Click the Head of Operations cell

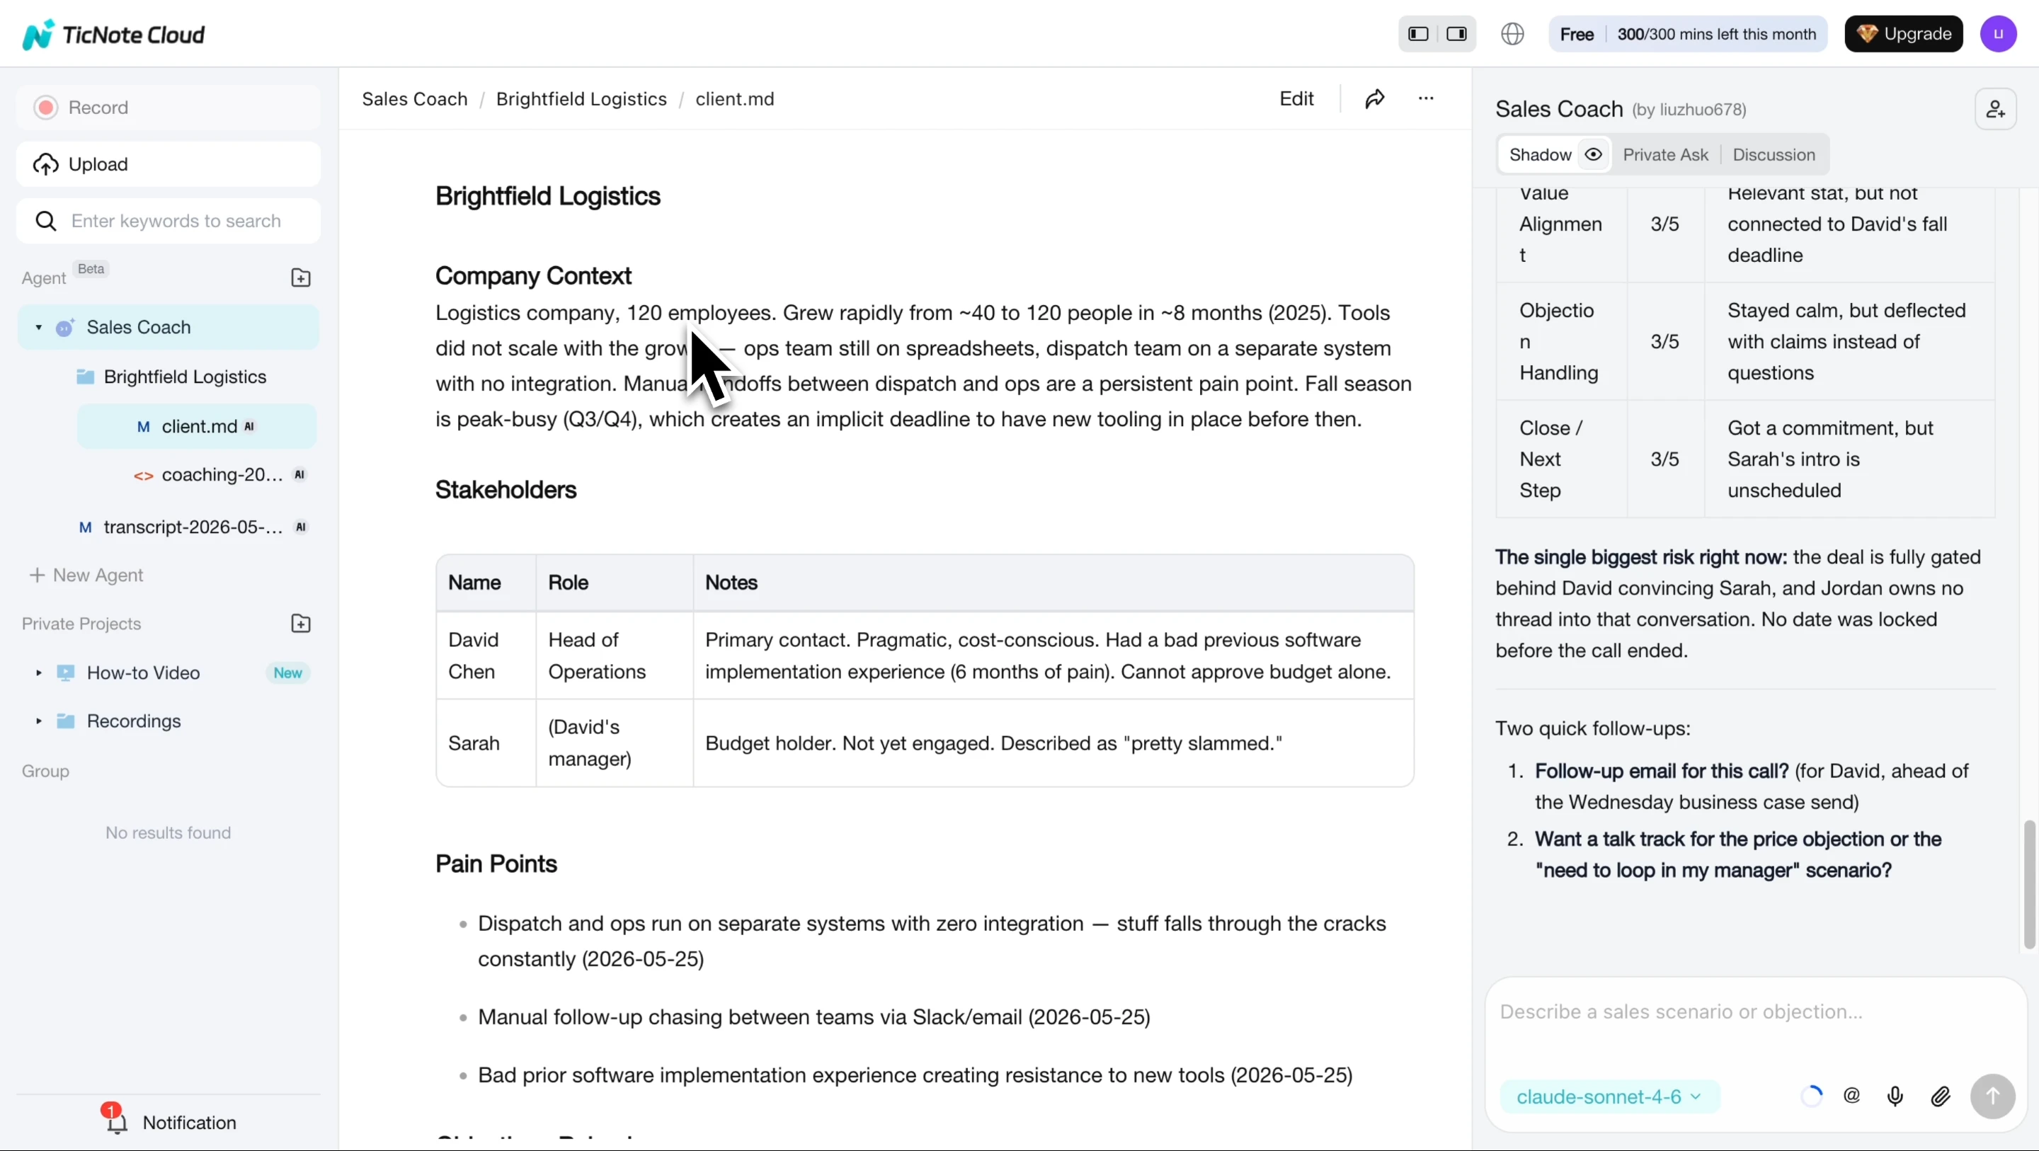pyautogui.click(x=615, y=655)
